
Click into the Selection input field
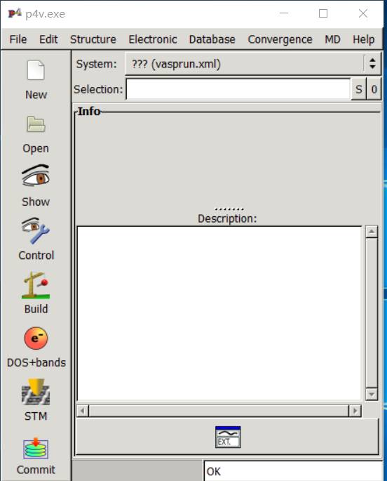pyautogui.click(x=238, y=89)
